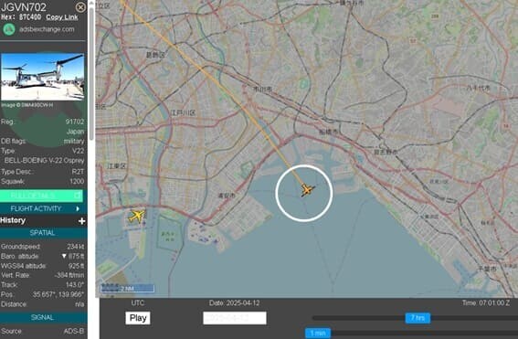This screenshot has width=518, height=339.
Task: Click the Vert. Rate value -384 ft/min
Action: coord(70,275)
